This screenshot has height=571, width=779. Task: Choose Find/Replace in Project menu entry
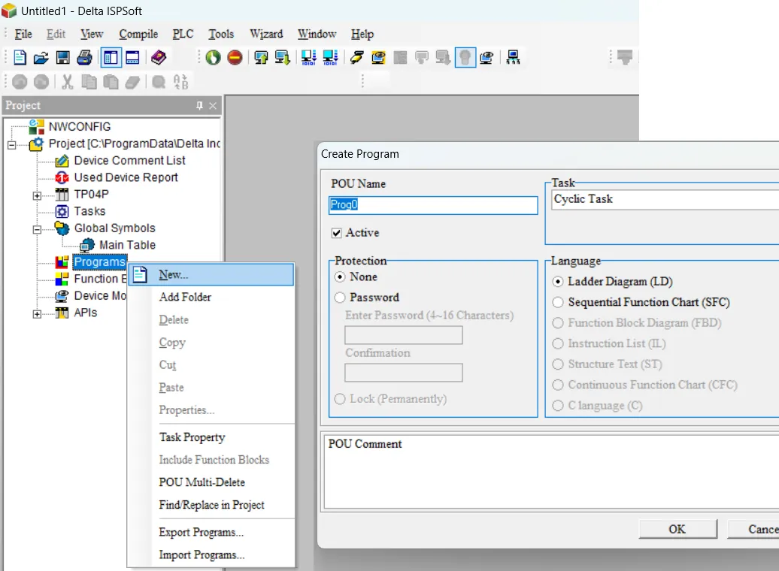coord(211,505)
